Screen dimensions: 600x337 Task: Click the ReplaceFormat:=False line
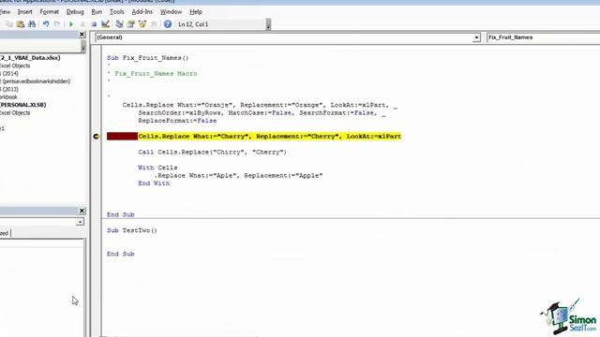point(177,121)
